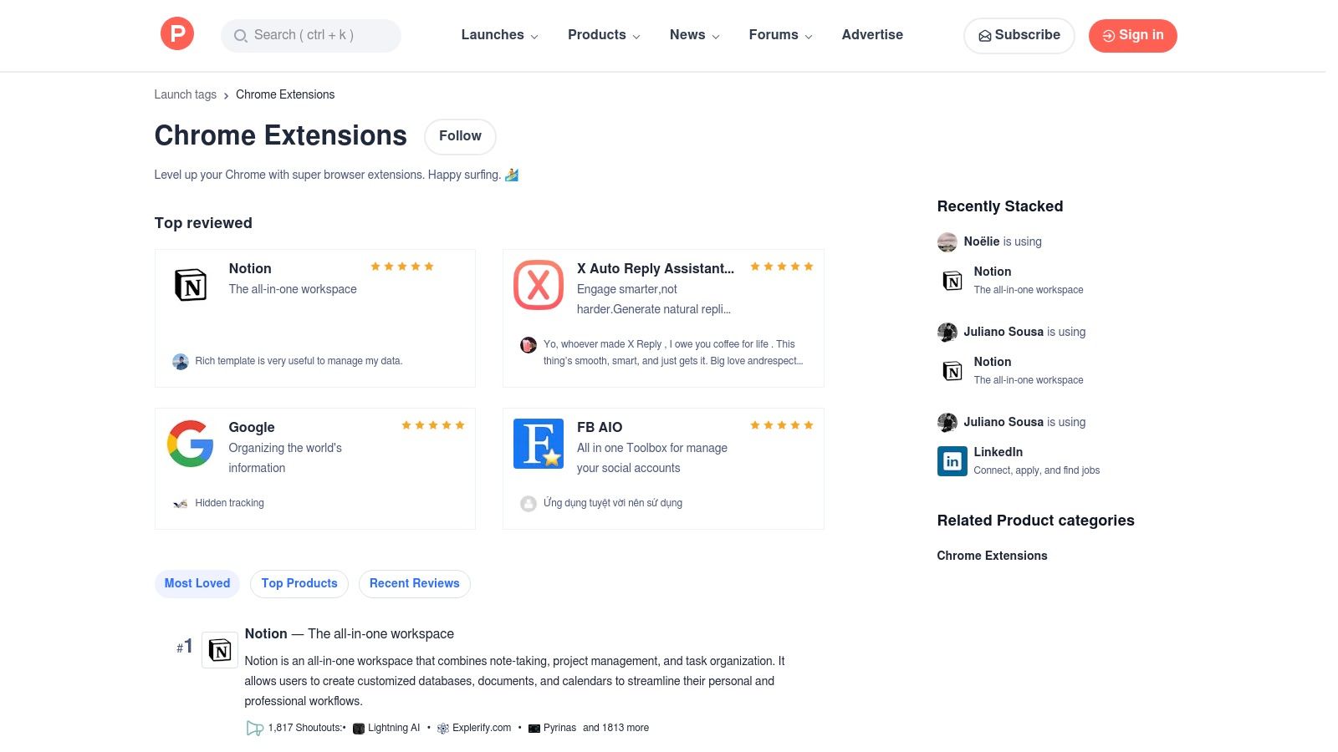
Task: Click the Product Hunt logo icon
Action: pos(176,33)
